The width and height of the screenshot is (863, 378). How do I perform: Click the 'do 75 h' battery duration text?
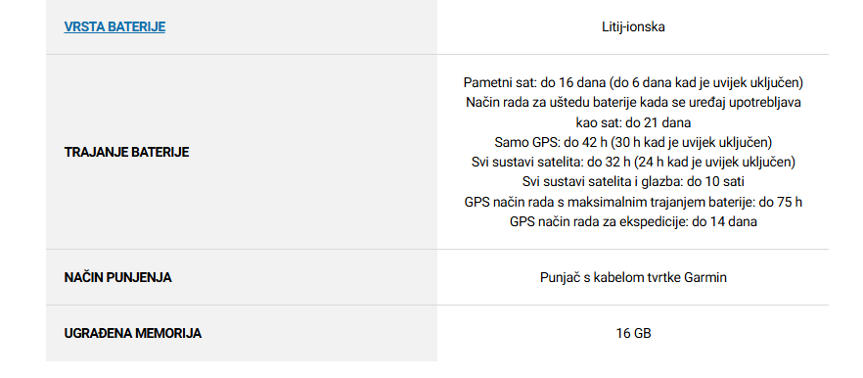click(781, 202)
